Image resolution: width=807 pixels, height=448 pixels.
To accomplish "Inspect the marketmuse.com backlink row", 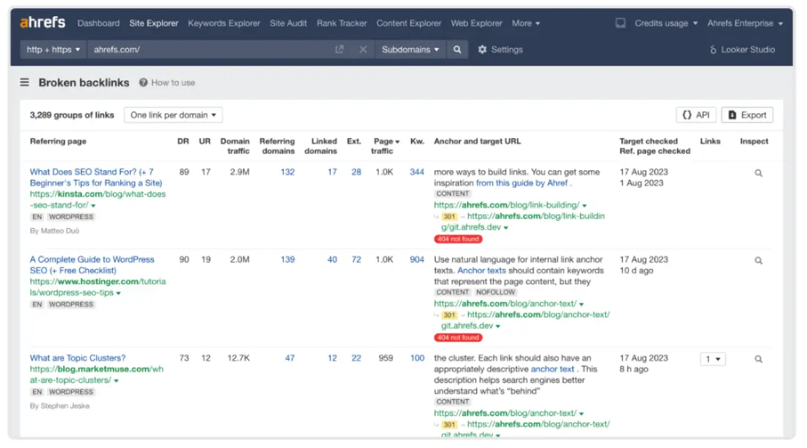I will click(x=758, y=359).
